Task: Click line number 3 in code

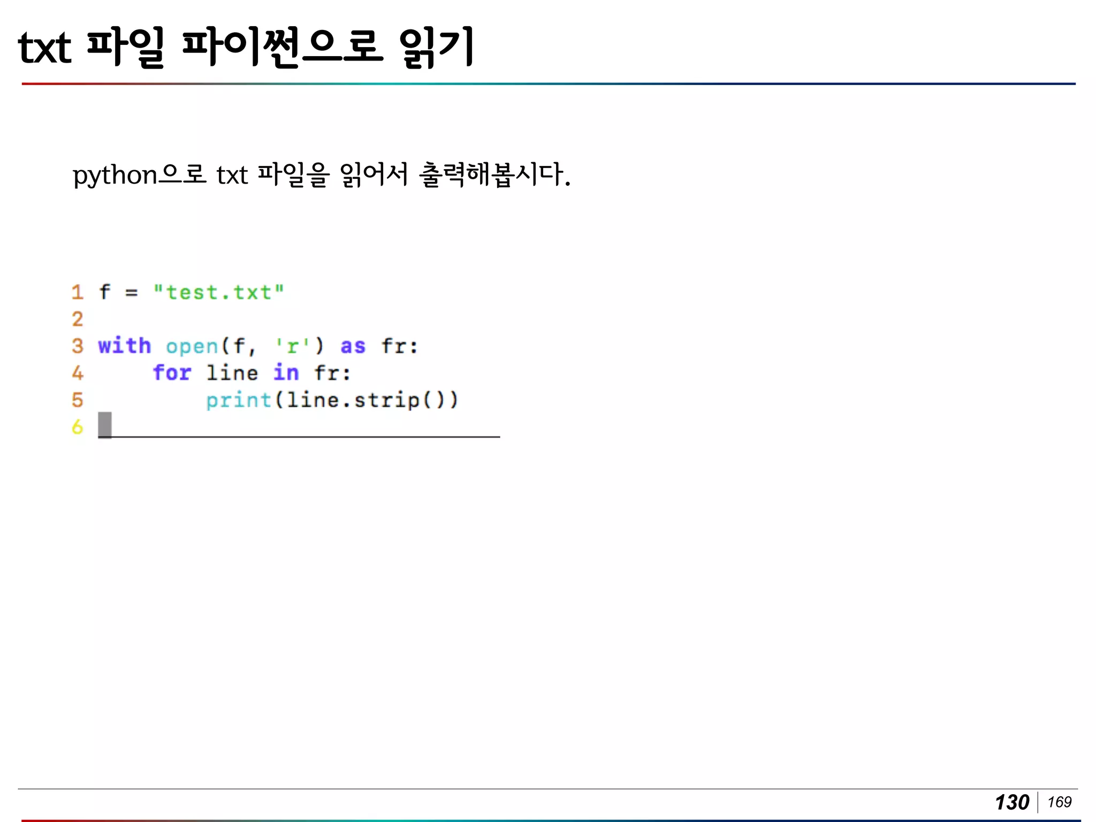Action: point(78,346)
